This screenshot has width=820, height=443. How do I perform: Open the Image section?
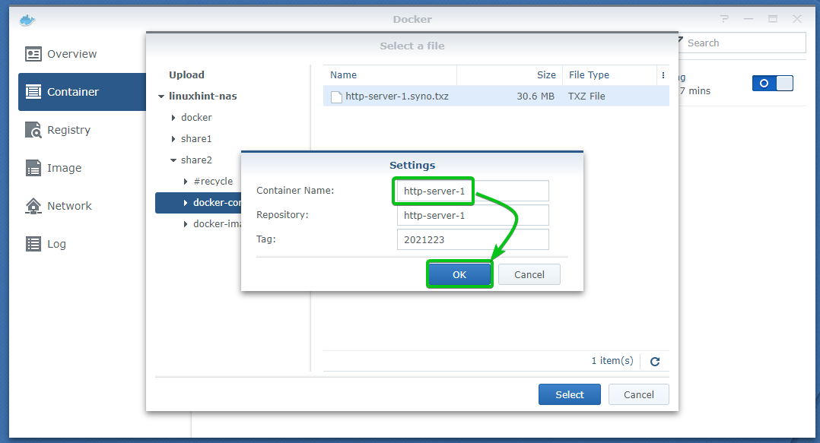[x=65, y=168]
